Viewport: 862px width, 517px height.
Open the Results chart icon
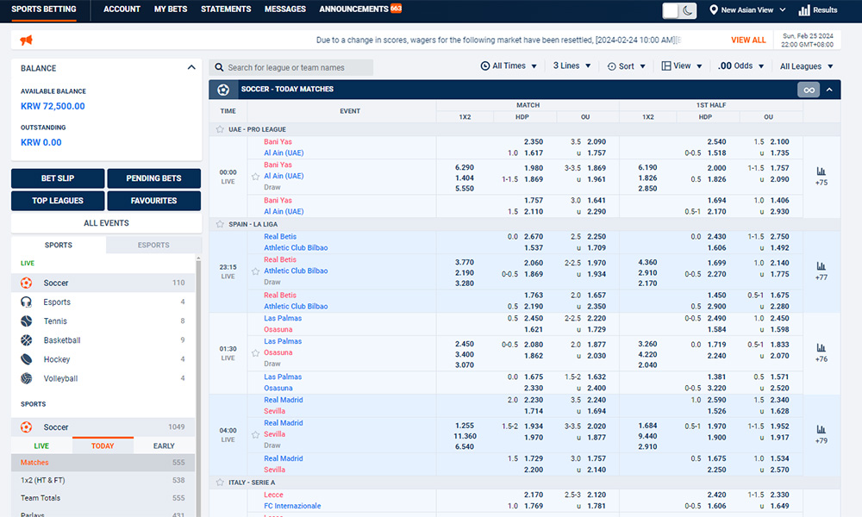point(804,10)
